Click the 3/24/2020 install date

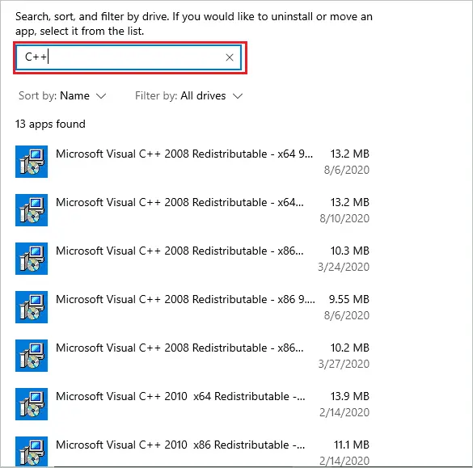[x=344, y=267]
